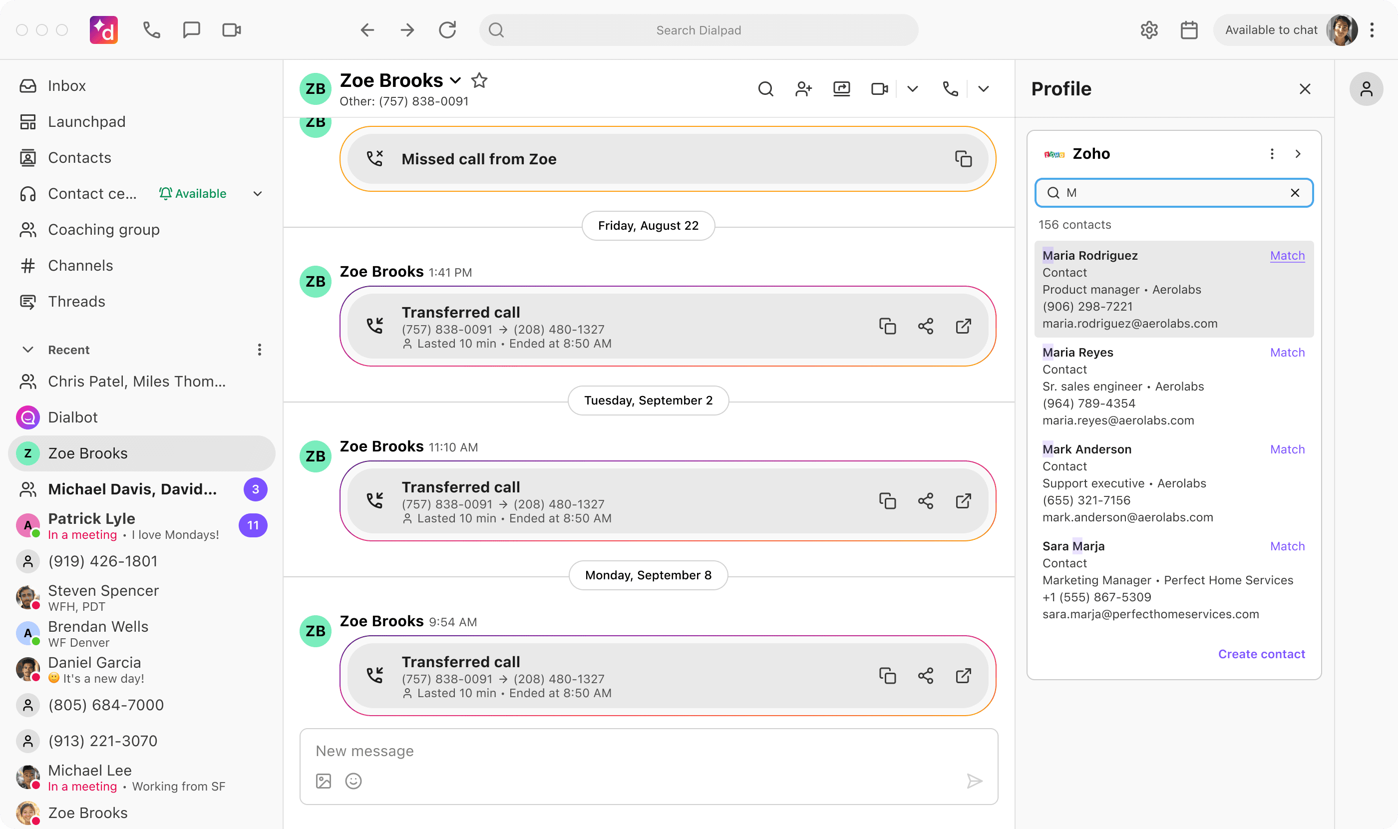
Task: Open the Recent section options menu
Action: coord(260,349)
